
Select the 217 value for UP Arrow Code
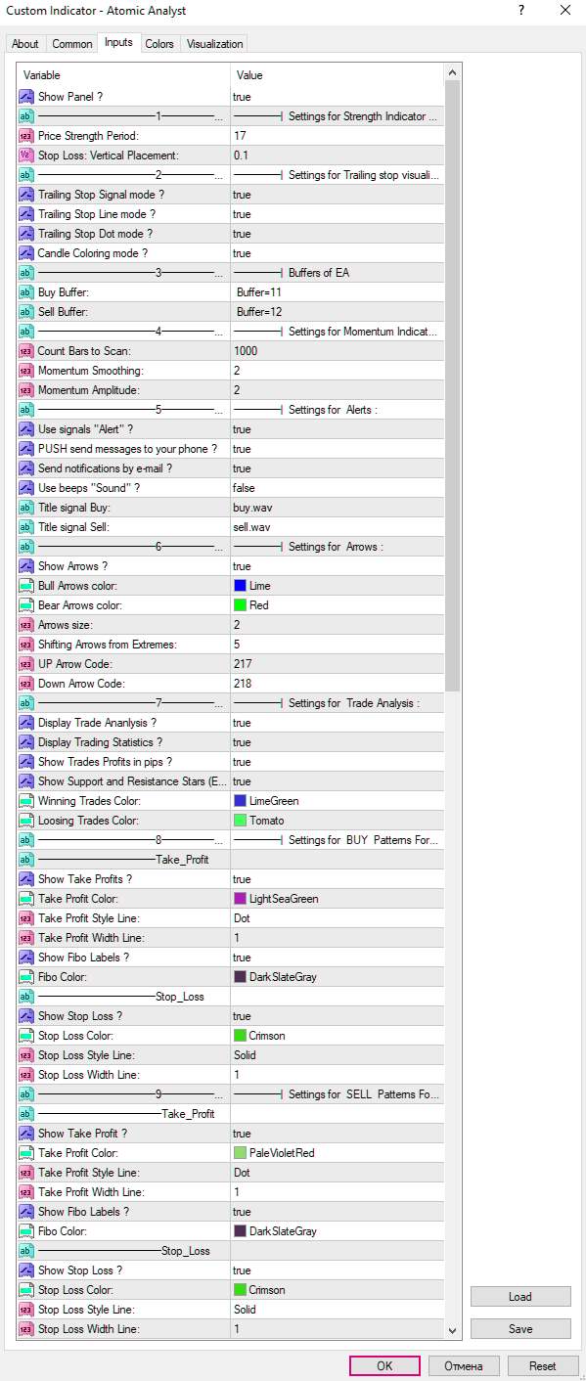coord(338,664)
